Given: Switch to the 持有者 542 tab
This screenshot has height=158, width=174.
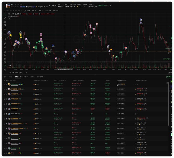Looking at the screenshot, I should click(x=18, y=77).
